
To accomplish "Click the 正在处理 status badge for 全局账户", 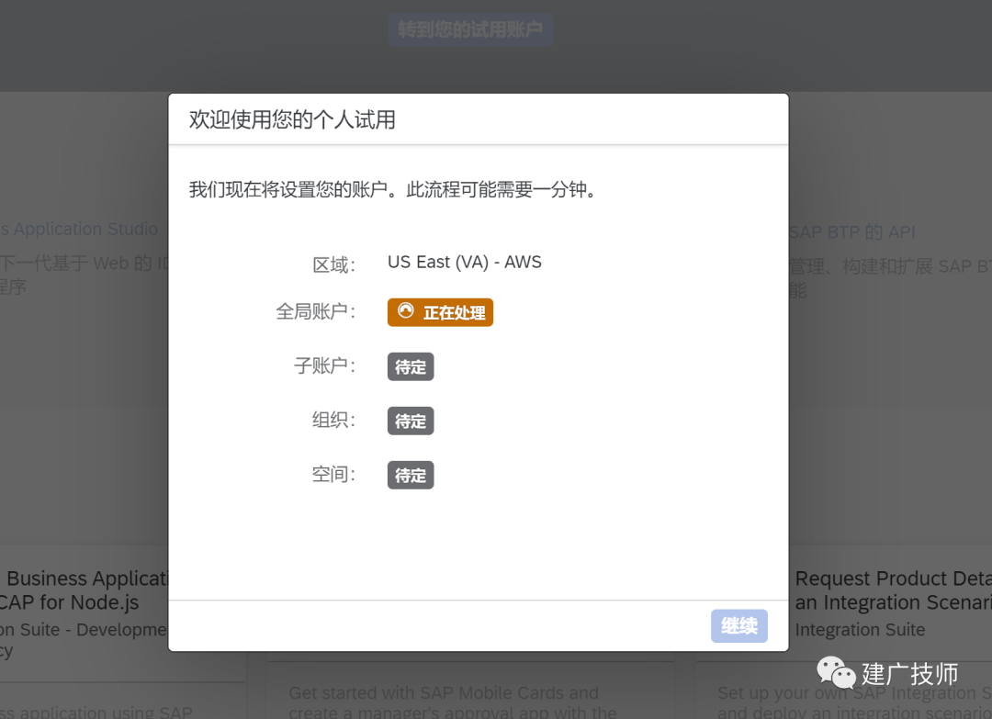I will tap(440, 312).
